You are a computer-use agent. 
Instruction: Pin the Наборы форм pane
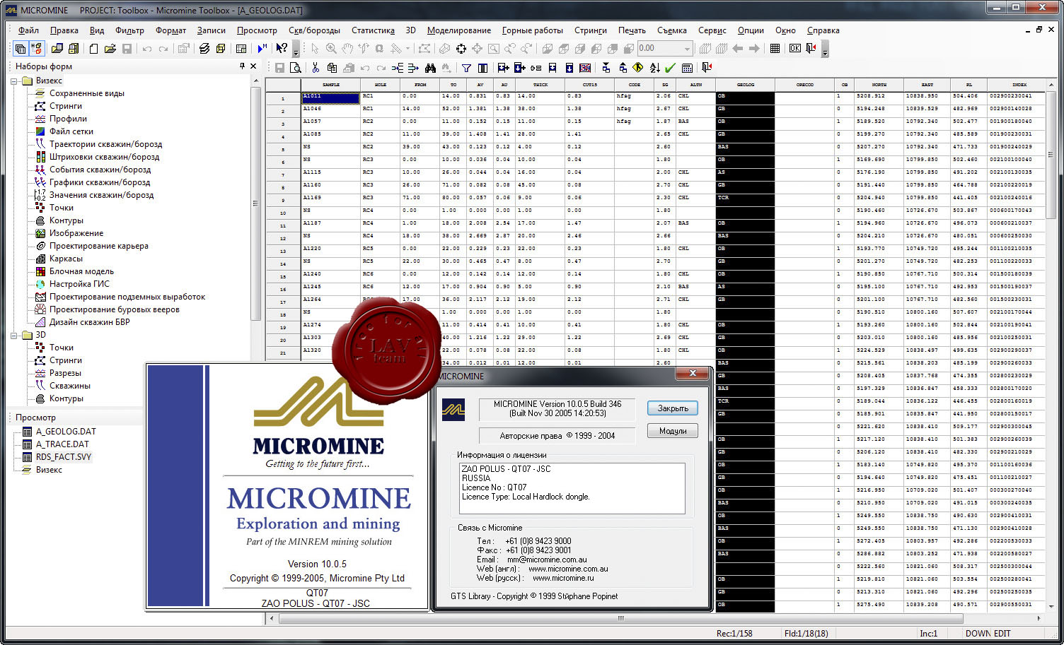(x=242, y=66)
